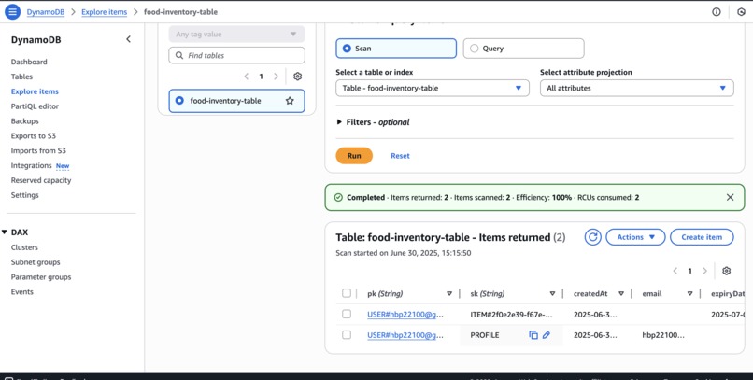Open USER#hbp22100 link in ITEM row

click(405, 315)
